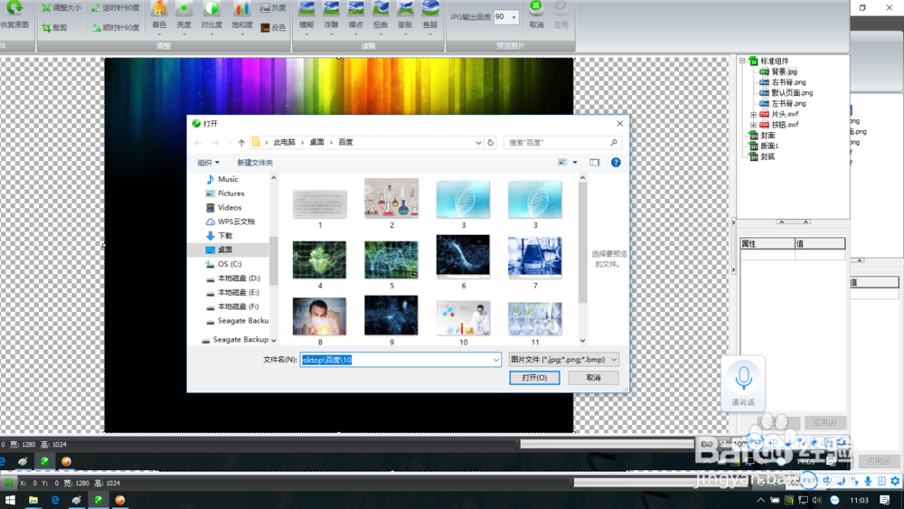This screenshot has height=509, width=904.
Task: Open the Windows notification center icon
Action: 885,500
